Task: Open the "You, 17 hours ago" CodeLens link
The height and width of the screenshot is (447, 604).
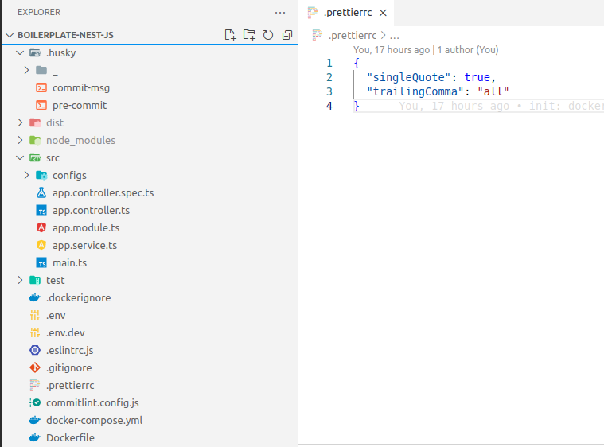Action: pyautogui.click(x=392, y=49)
